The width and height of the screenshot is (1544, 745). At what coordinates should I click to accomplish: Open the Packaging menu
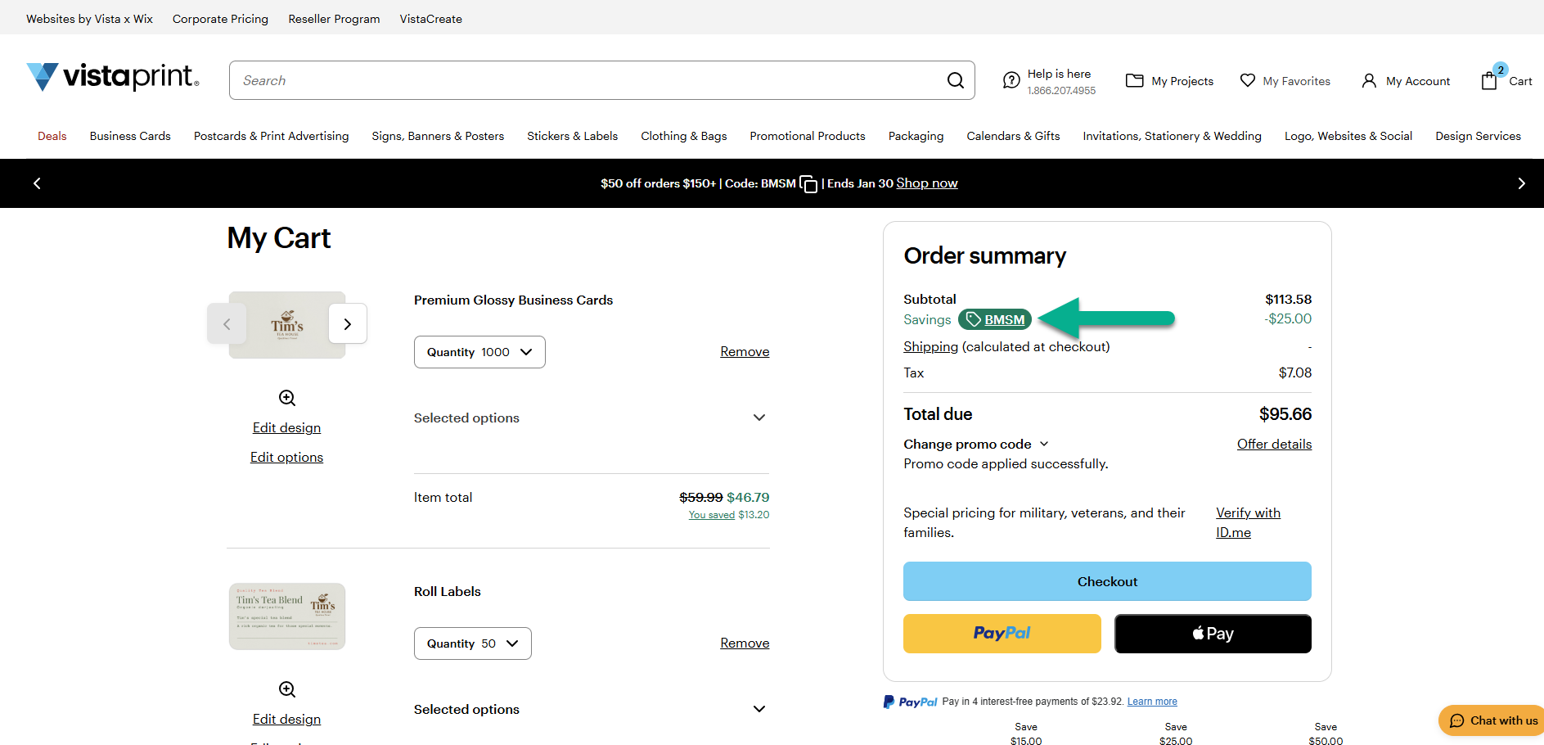click(916, 136)
